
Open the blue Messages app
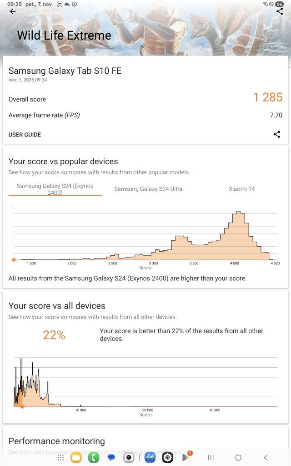click(x=111, y=457)
